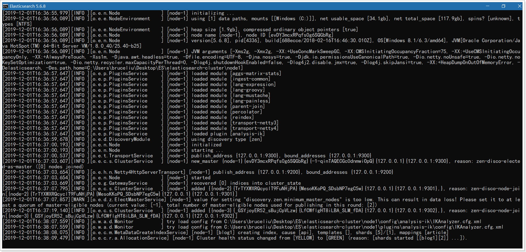This screenshot has height=252, width=526.
Task: Select "bound_addresses {127.0.0.1:9300}" text
Action: 328,156
